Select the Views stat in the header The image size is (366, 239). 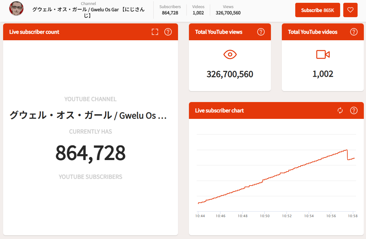coord(228,10)
